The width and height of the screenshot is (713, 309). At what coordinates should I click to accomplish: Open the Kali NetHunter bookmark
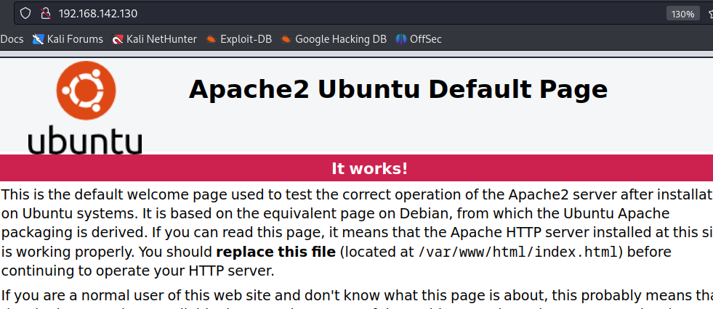[x=155, y=39]
